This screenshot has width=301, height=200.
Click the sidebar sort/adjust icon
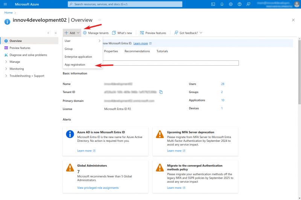point(48,33)
